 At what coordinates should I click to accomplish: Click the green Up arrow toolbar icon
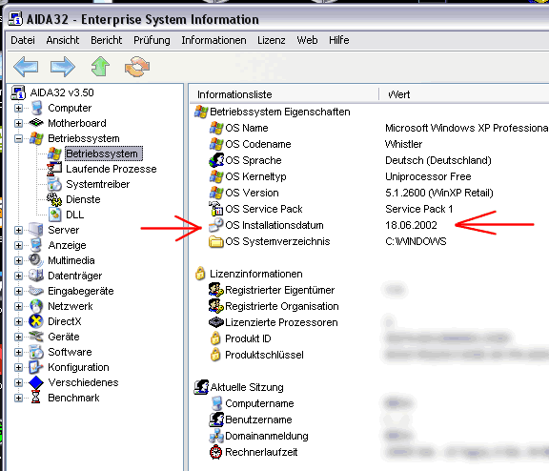click(x=100, y=66)
